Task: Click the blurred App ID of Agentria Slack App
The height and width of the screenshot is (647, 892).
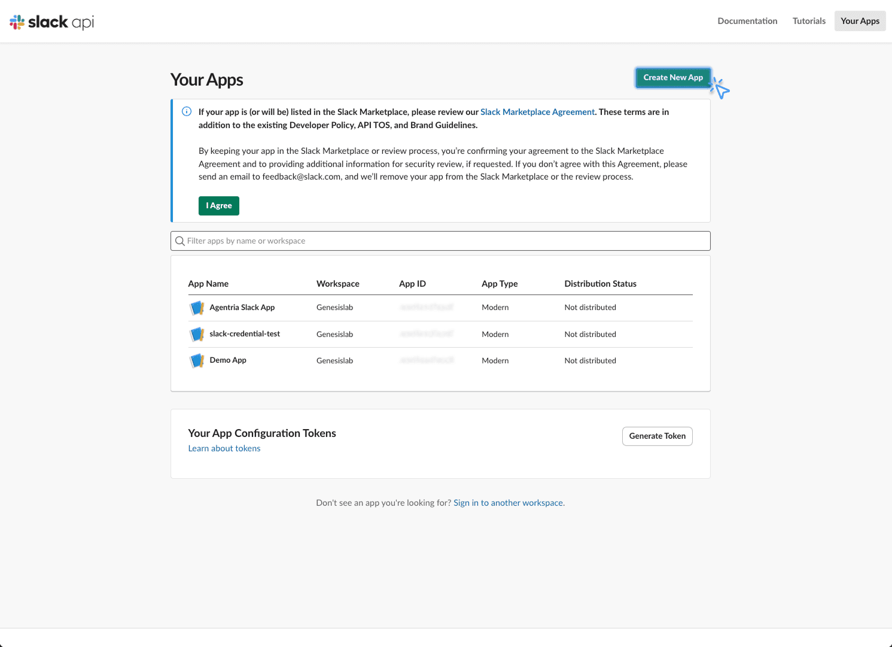Action: pos(427,307)
